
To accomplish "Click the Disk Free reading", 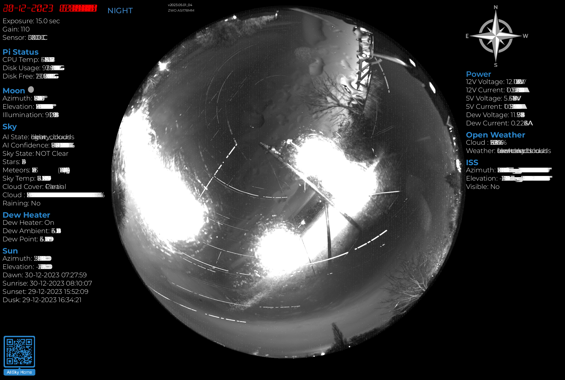I will click(31, 76).
